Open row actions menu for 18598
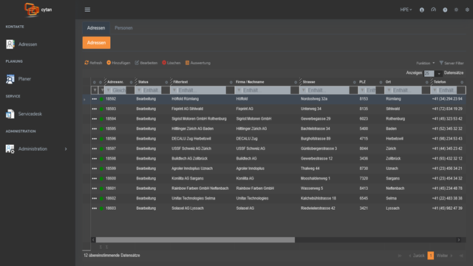The width and height of the screenshot is (473, 266). [95, 159]
